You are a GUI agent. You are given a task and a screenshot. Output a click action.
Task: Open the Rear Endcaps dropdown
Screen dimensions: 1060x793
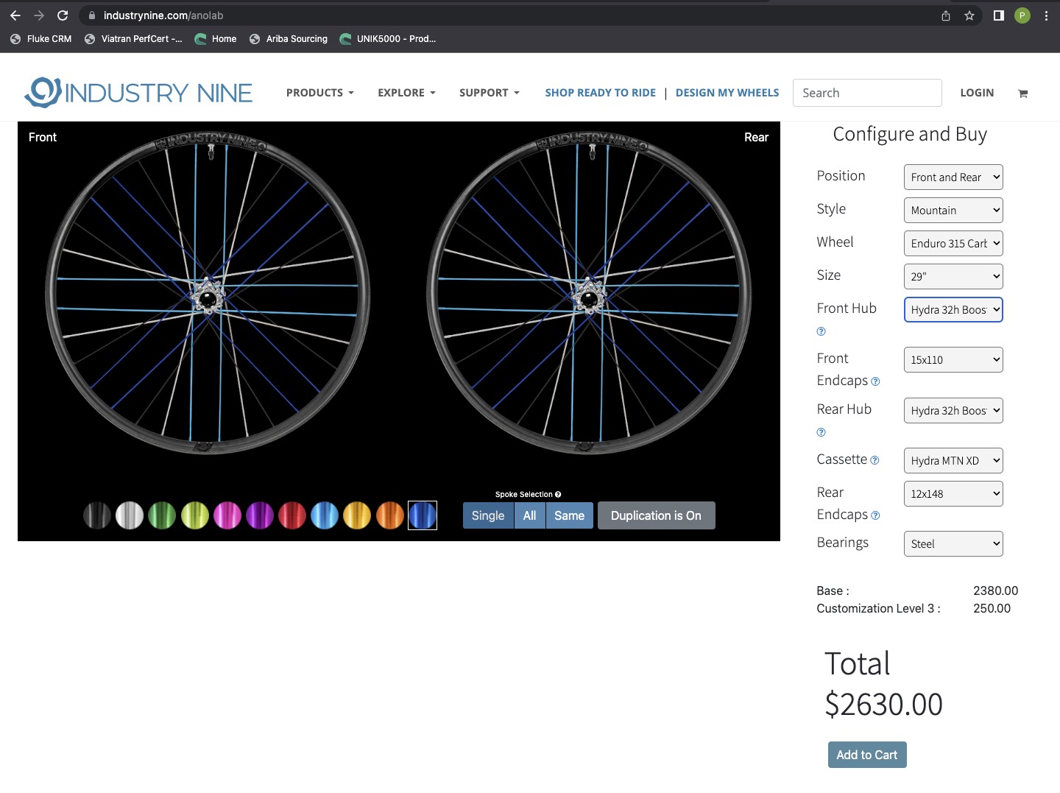point(953,494)
